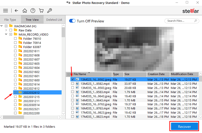Sort by the Modification Date column header

[184, 74]
